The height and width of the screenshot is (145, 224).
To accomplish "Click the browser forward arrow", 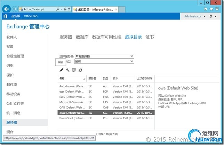I will coord(14,9).
